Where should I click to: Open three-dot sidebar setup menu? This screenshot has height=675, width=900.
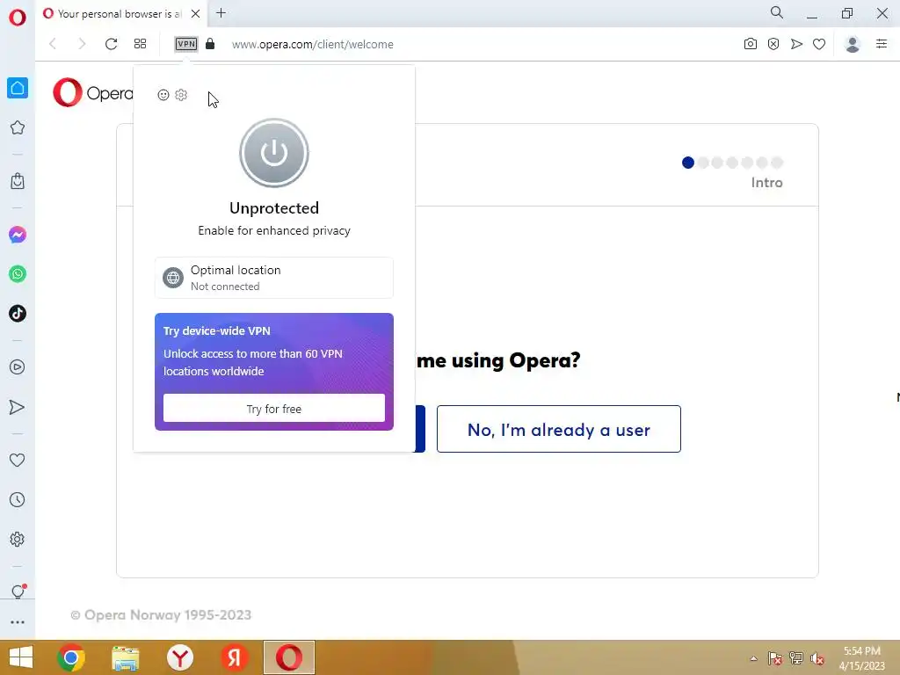pos(18,622)
